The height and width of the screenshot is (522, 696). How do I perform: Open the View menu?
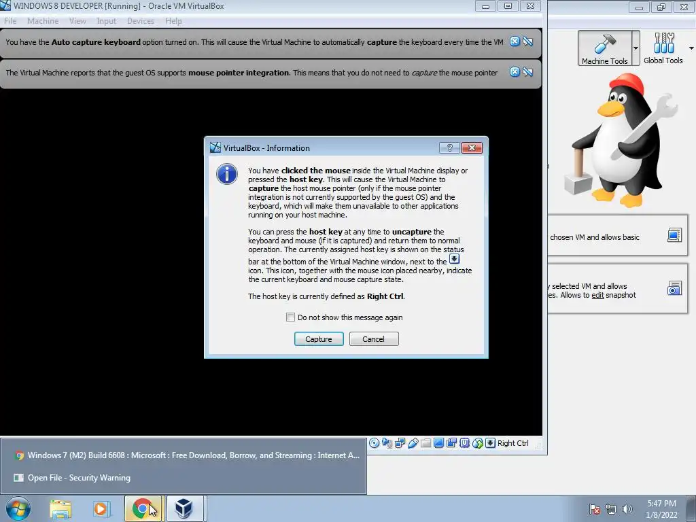pyautogui.click(x=77, y=21)
